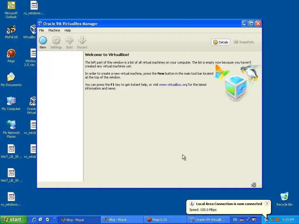This screenshot has width=299, height=224.
Task: Click the status icon in VirtualBox bottom-right corner
Action: [254, 185]
